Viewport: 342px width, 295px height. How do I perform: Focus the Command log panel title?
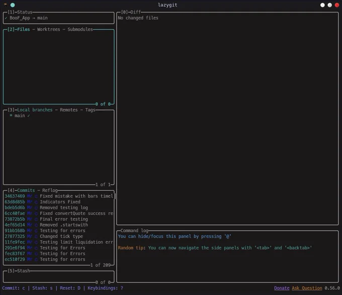coord(134,231)
